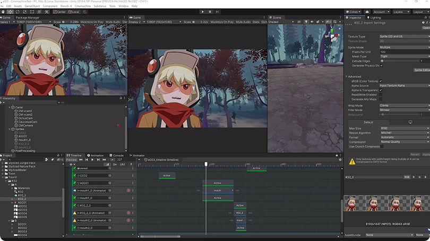Click Maximize On Play in left Game view

click(x=92, y=22)
